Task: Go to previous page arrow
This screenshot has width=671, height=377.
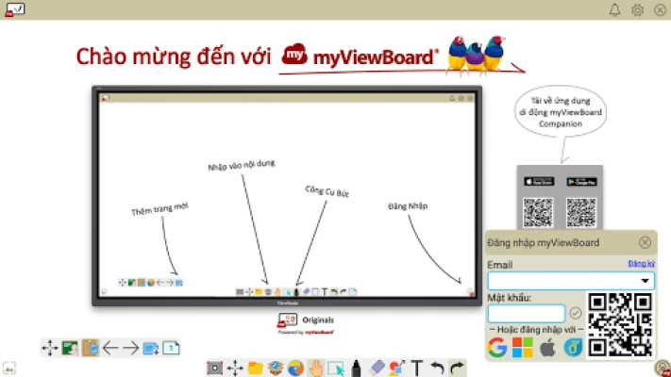Action: tap(110, 348)
